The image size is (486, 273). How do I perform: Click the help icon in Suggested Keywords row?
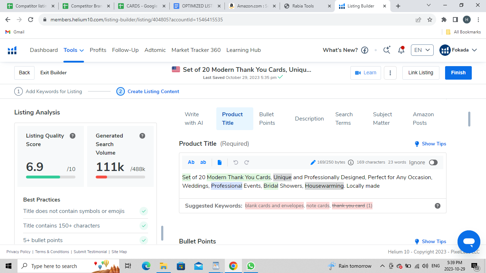pos(438,206)
